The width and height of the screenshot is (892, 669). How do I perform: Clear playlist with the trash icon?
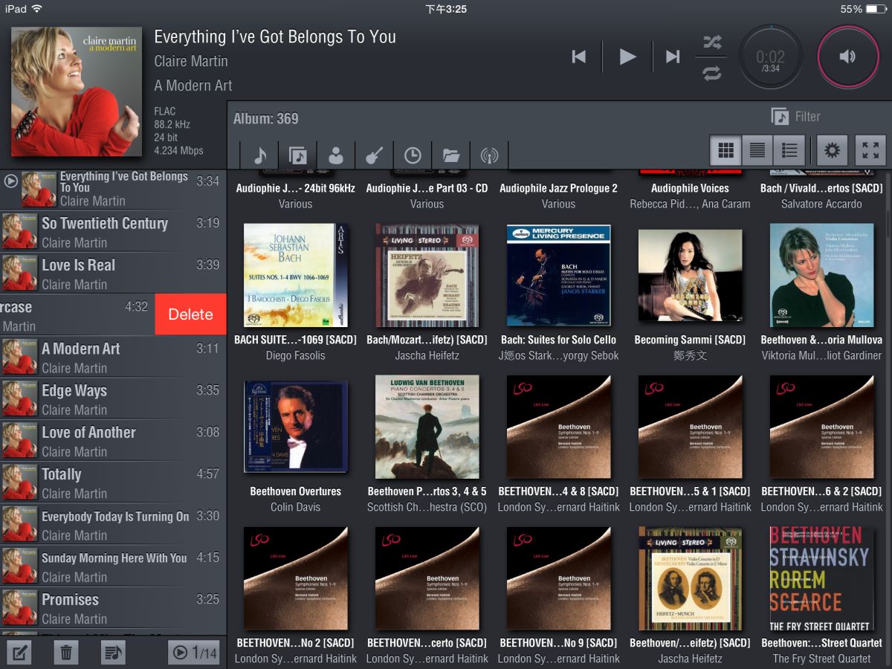[x=66, y=653]
